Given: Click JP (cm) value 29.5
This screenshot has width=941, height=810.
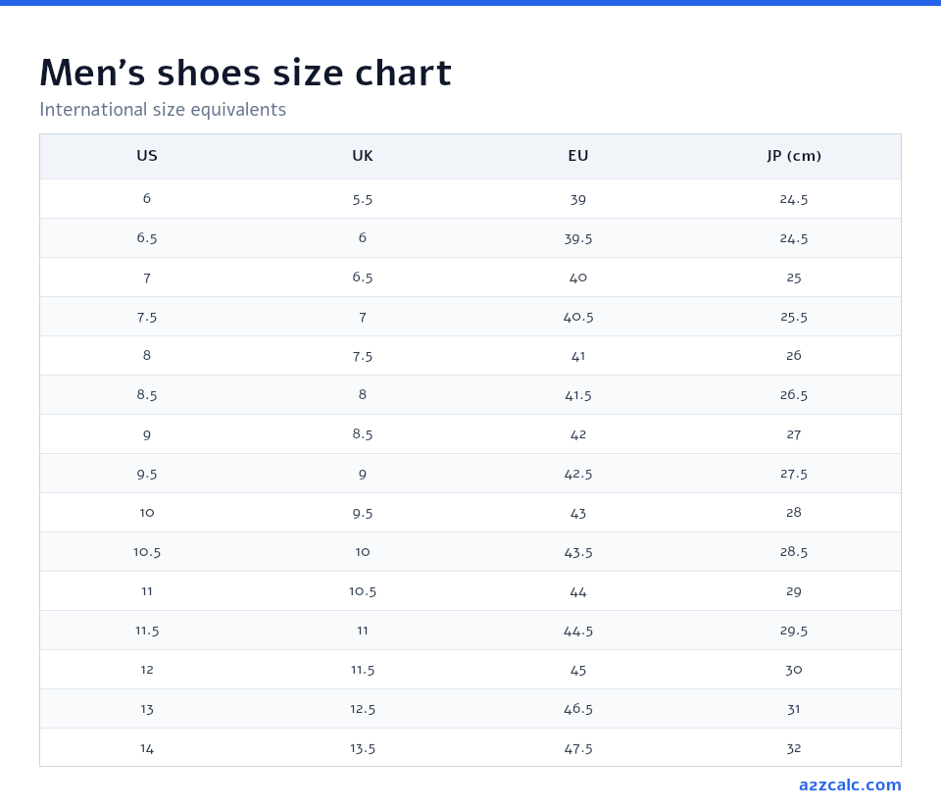Looking at the screenshot, I should 794,632.
